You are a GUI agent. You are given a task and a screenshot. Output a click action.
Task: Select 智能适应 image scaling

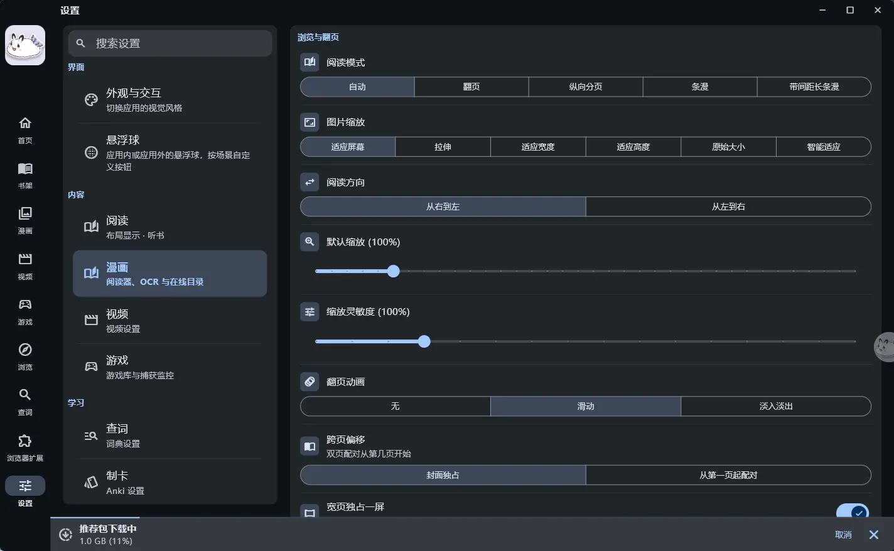tap(824, 147)
